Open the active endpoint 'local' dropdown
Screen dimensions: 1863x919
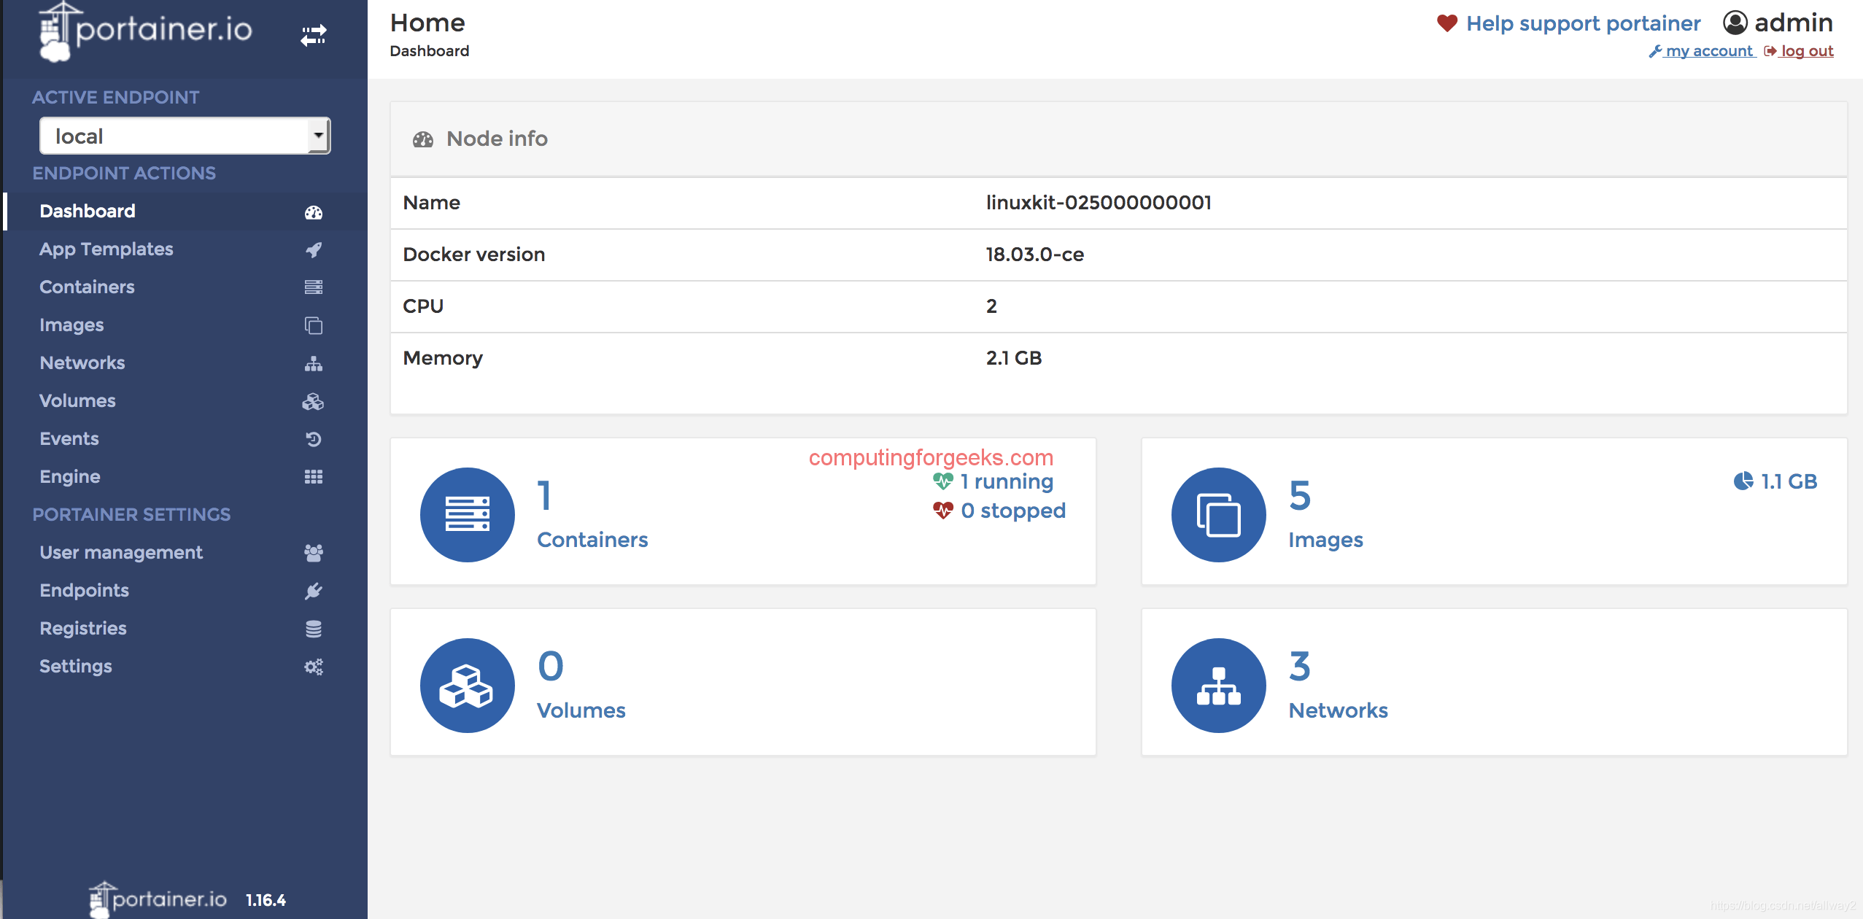point(185,136)
